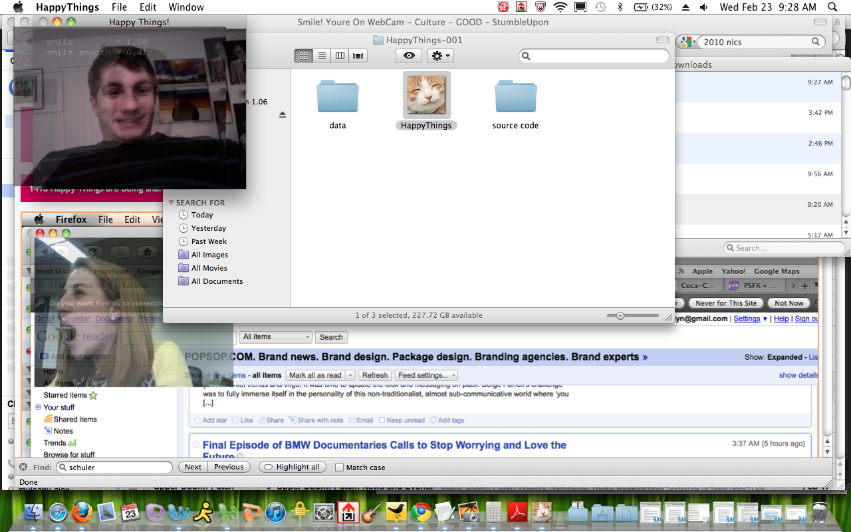Toggle Highlight all in Find bar
Image resolution: width=851 pixels, height=532 pixels.
tap(293, 467)
